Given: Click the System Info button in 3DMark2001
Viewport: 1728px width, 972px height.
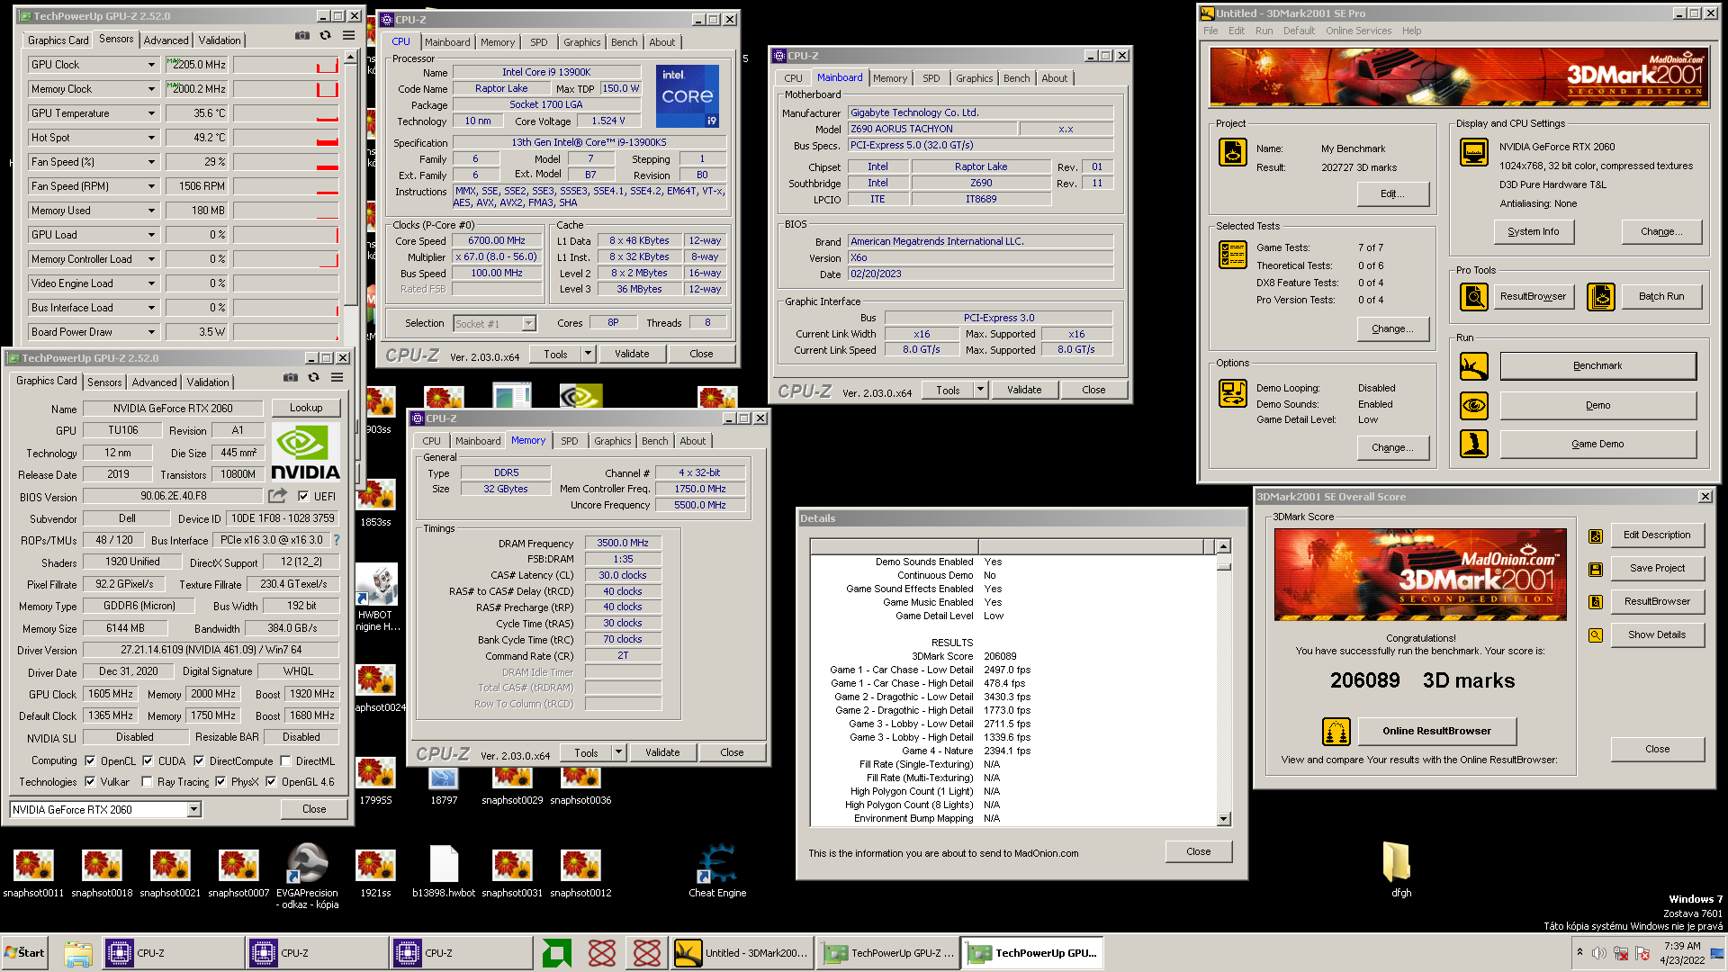Looking at the screenshot, I should 1533,231.
